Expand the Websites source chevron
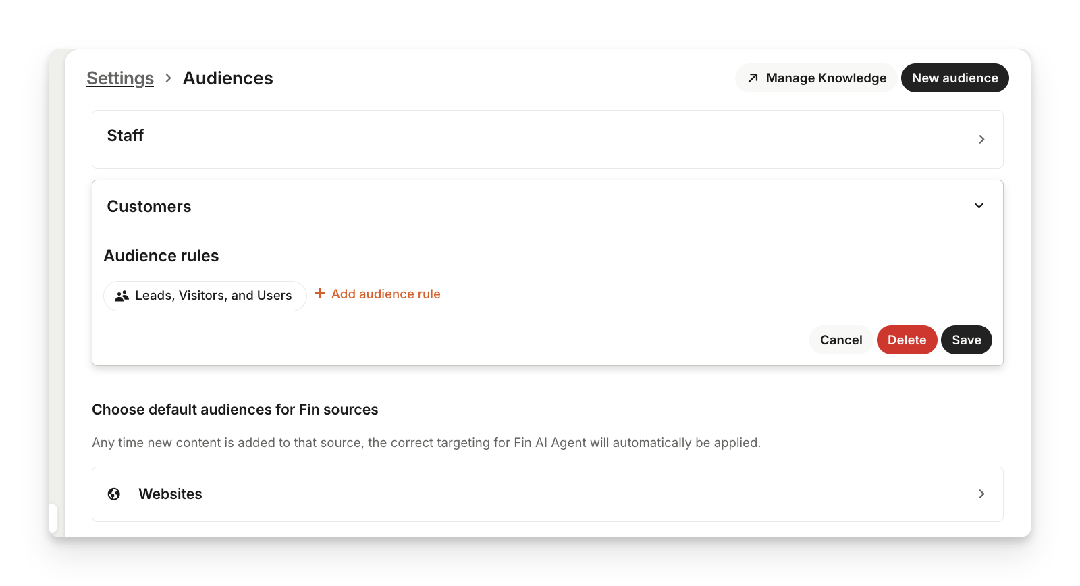This screenshot has height=586, width=1080. pyautogui.click(x=981, y=494)
